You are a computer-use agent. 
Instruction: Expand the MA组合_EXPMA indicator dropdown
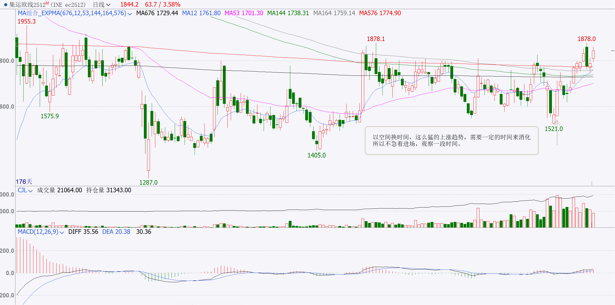pos(130,14)
